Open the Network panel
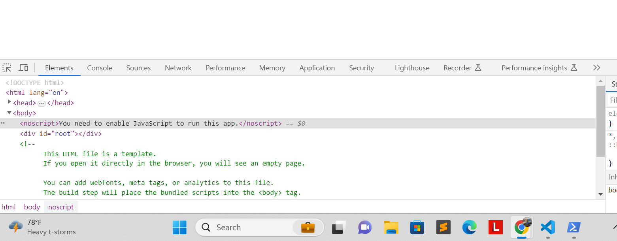The height and width of the screenshot is (241, 617). point(178,68)
